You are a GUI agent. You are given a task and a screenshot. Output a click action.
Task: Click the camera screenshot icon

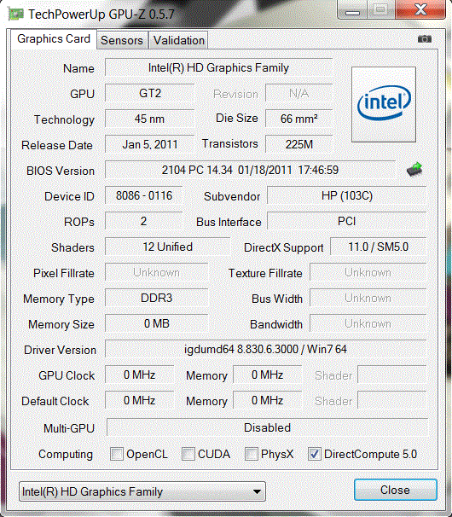pos(425,39)
